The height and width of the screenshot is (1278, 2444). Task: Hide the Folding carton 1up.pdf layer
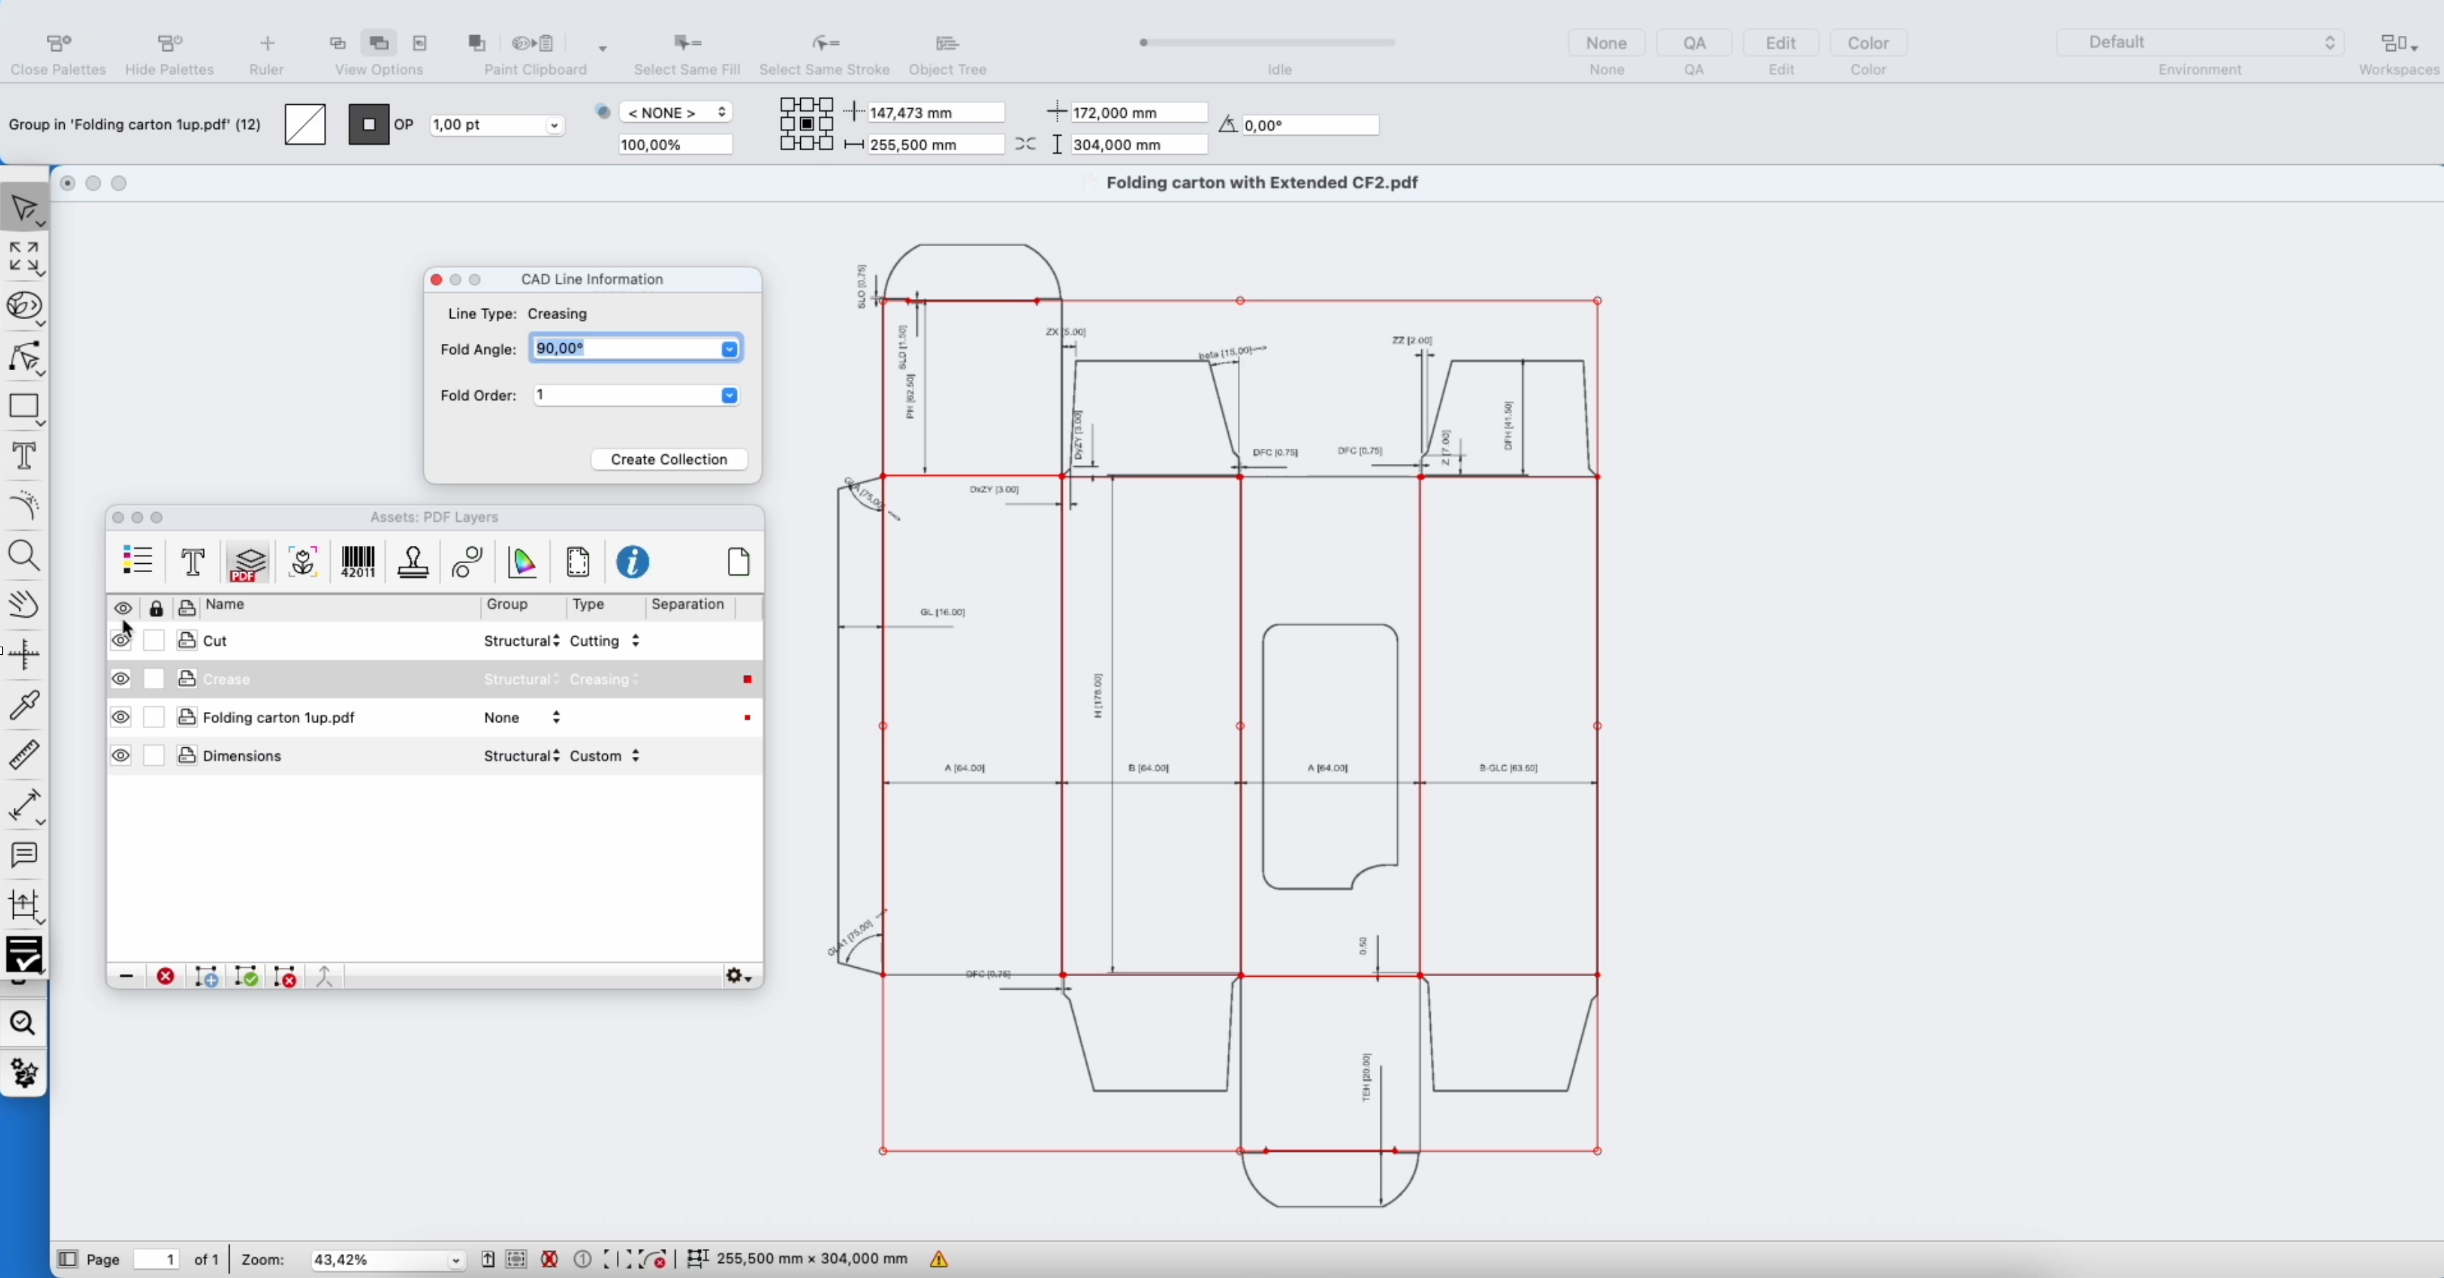121,718
